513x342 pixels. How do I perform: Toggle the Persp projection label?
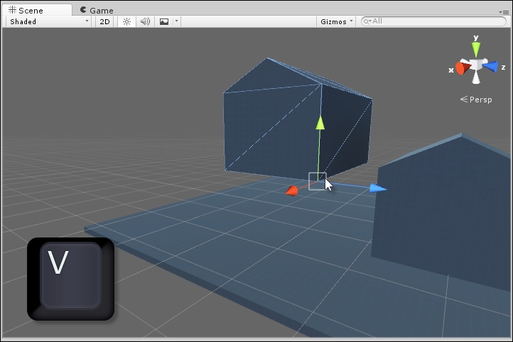pos(475,99)
